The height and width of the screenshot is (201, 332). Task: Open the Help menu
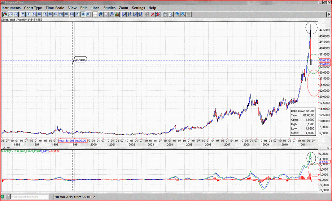[152, 8]
